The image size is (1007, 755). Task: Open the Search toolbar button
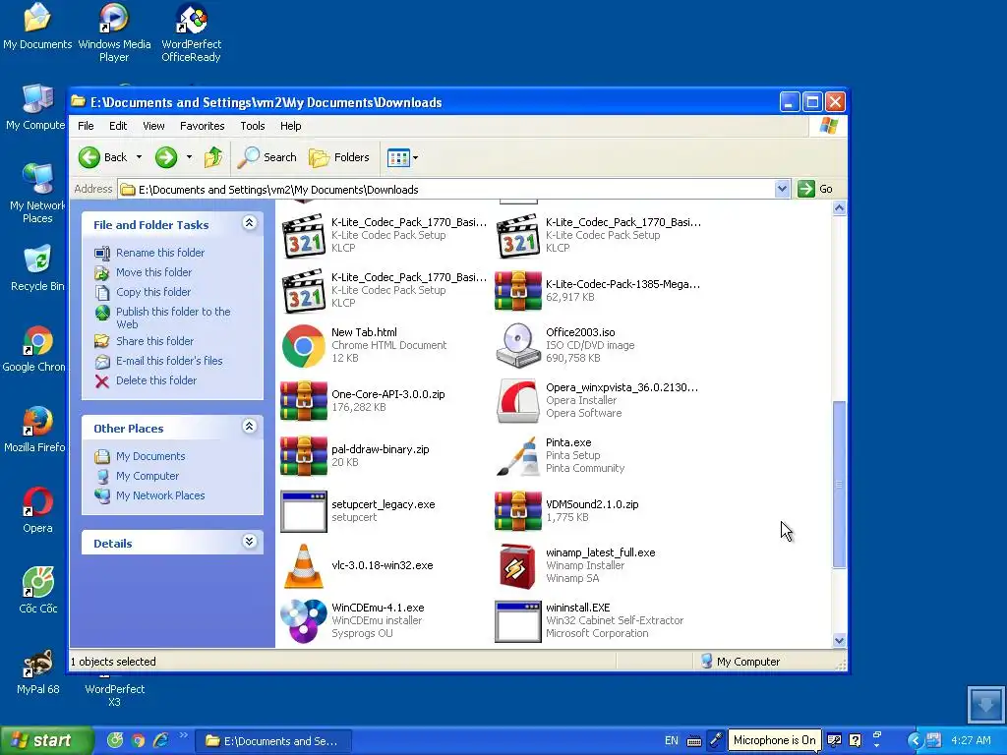pyautogui.click(x=267, y=157)
